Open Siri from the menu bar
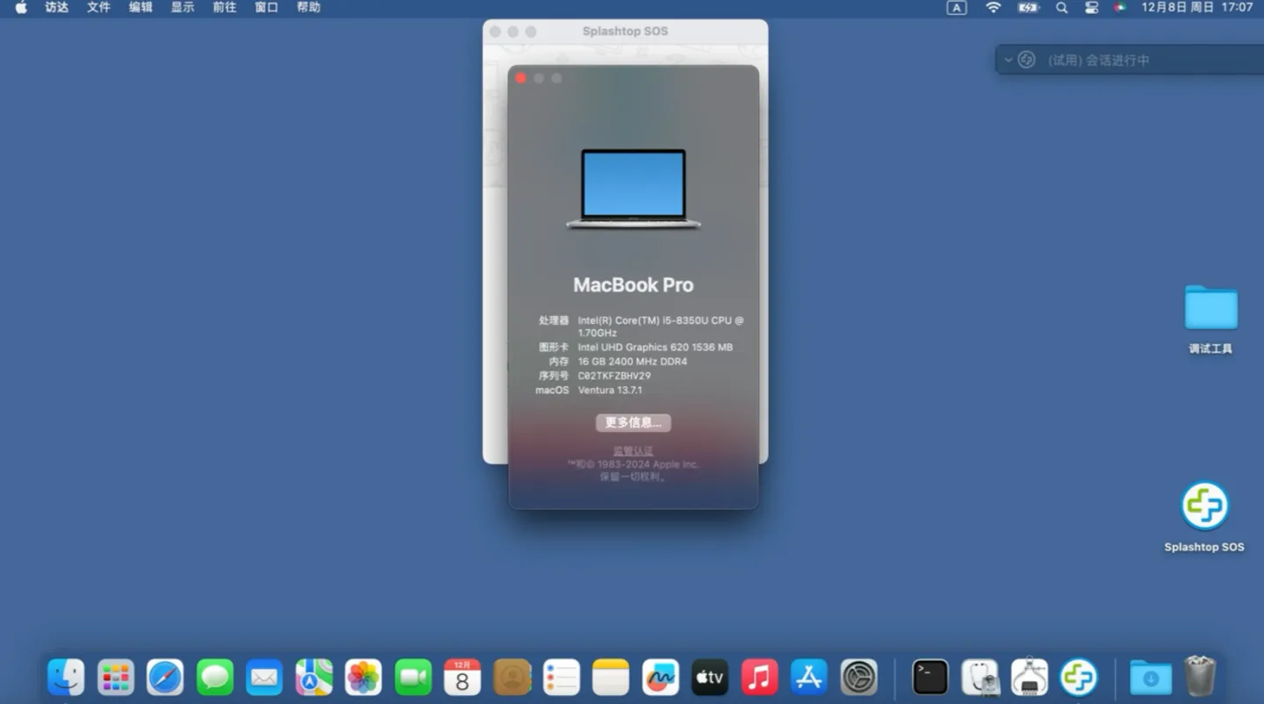This screenshot has height=704, width=1264. [1120, 7]
